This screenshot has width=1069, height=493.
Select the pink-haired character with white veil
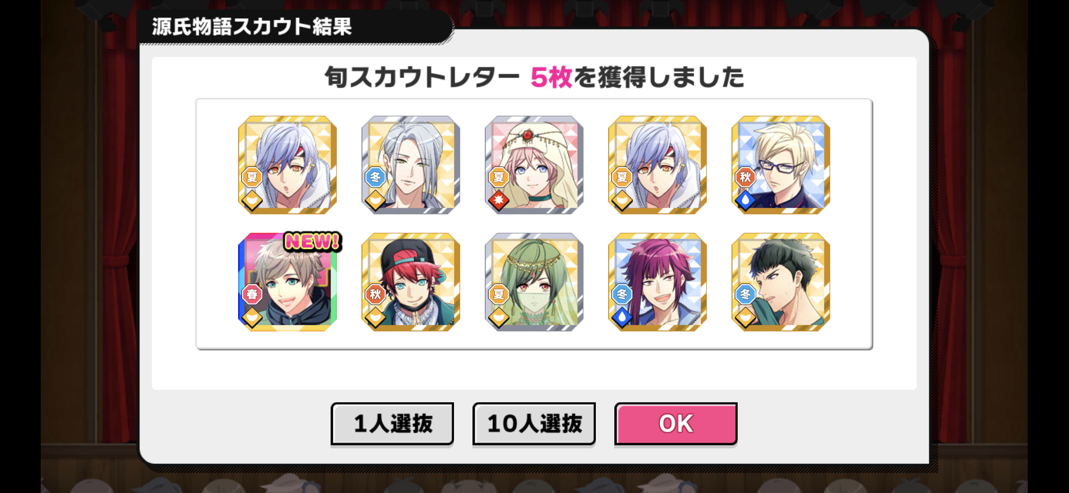click(534, 165)
